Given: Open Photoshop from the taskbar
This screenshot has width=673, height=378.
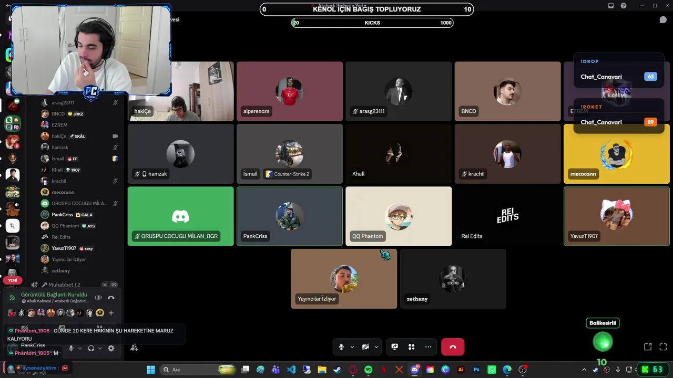Looking at the screenshot, I should point(476,370).
